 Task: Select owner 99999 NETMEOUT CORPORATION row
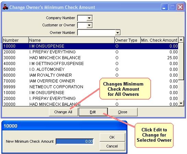90,87
